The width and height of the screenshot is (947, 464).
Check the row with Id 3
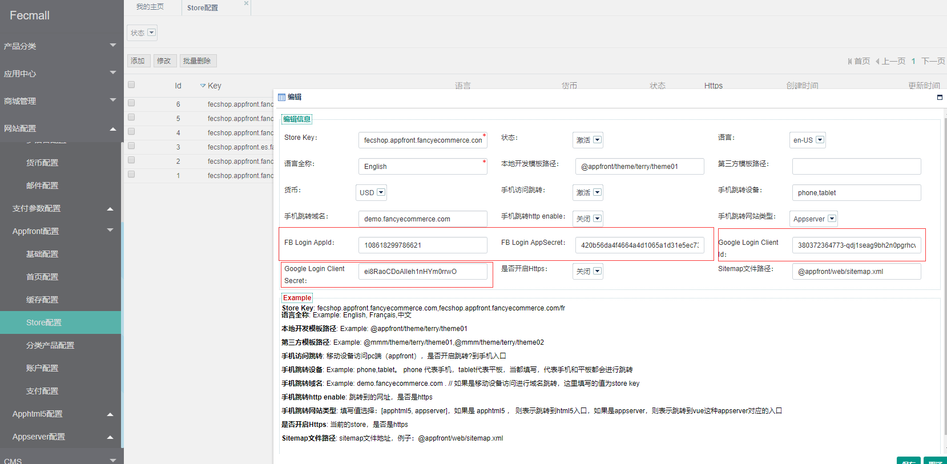click(x=131, y=146)
